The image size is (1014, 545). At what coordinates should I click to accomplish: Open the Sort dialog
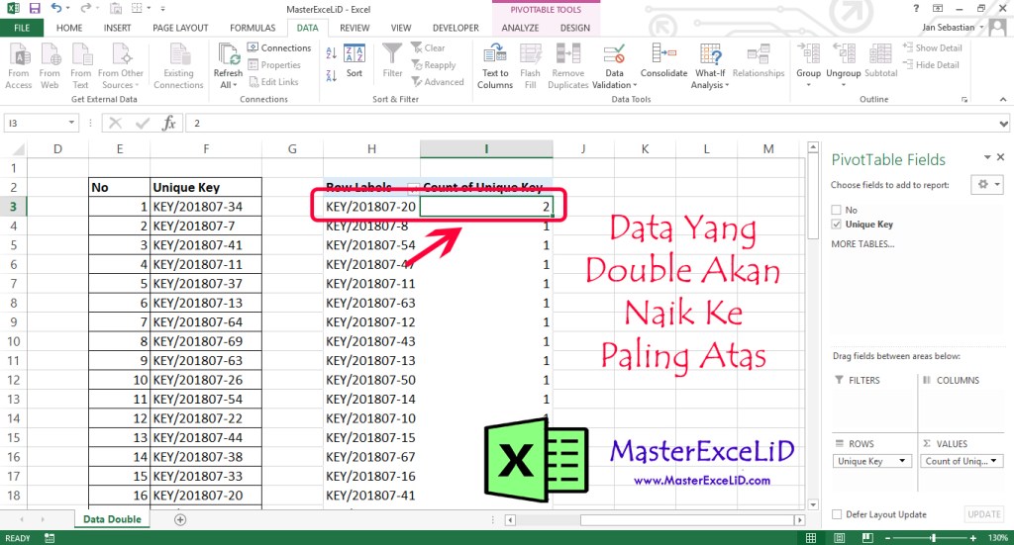pos(355,61)
